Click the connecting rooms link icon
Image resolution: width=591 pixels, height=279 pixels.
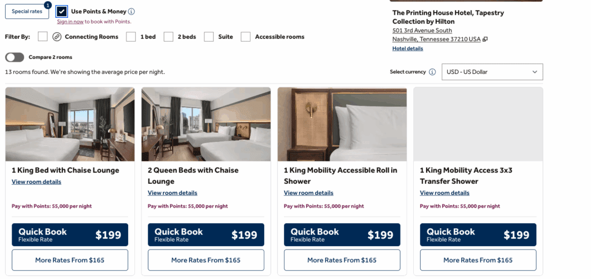pos(57,37)
